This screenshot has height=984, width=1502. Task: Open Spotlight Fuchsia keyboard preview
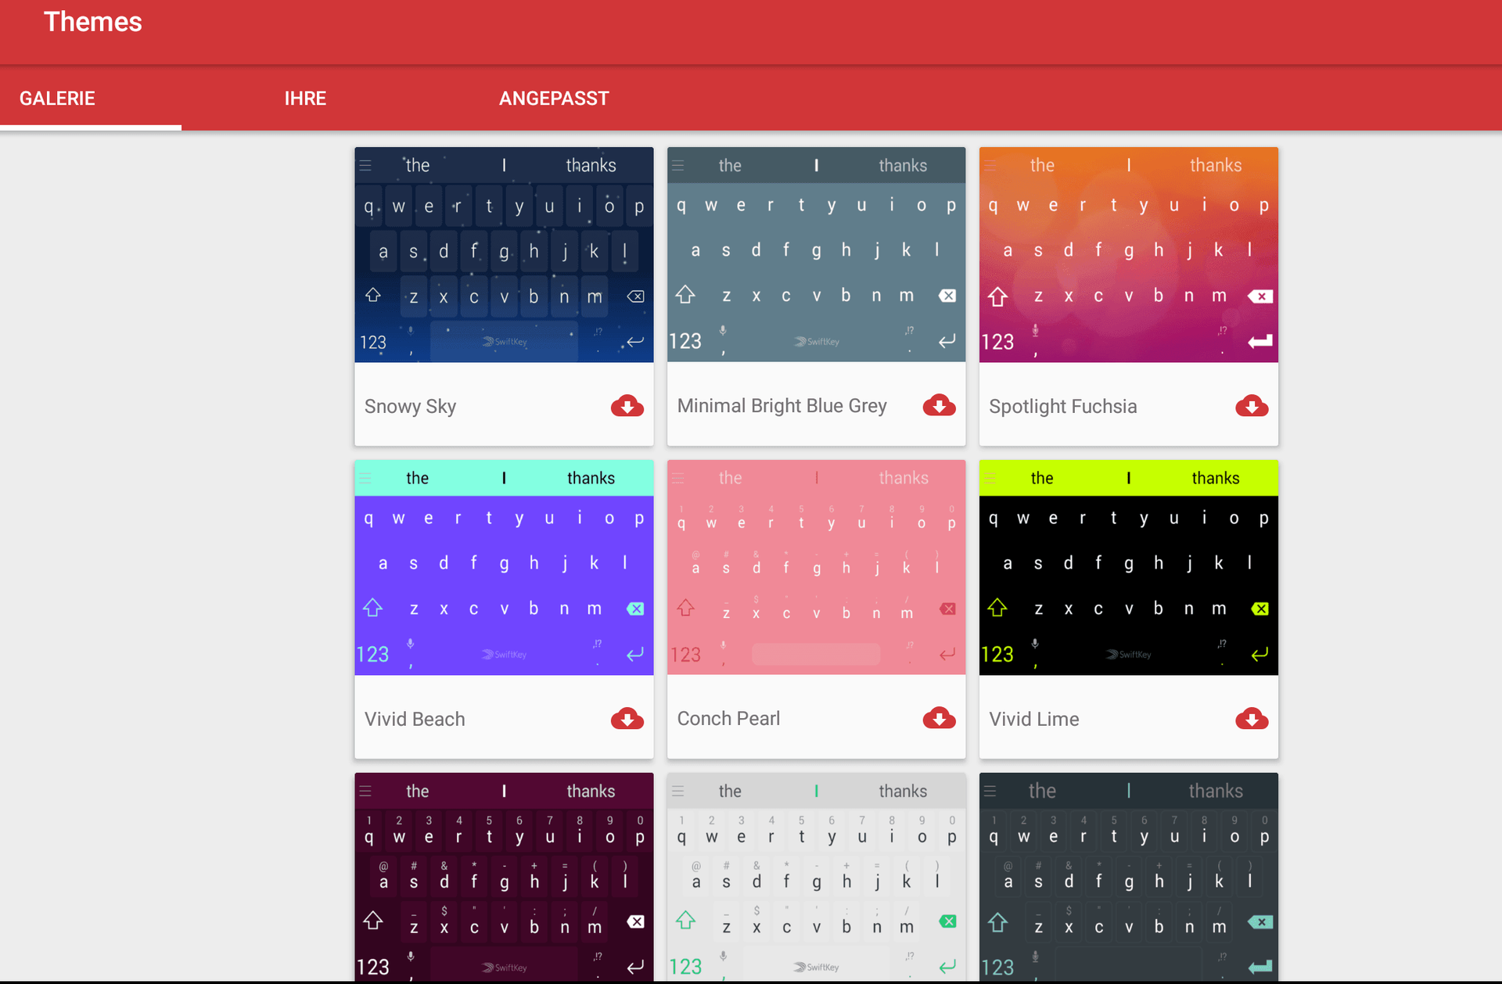coord(1128,255)
